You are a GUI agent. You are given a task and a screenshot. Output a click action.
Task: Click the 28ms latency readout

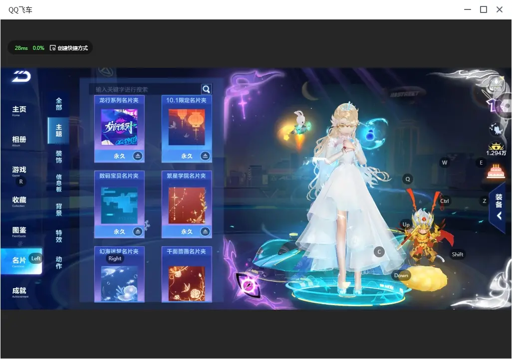pos(21,48)
